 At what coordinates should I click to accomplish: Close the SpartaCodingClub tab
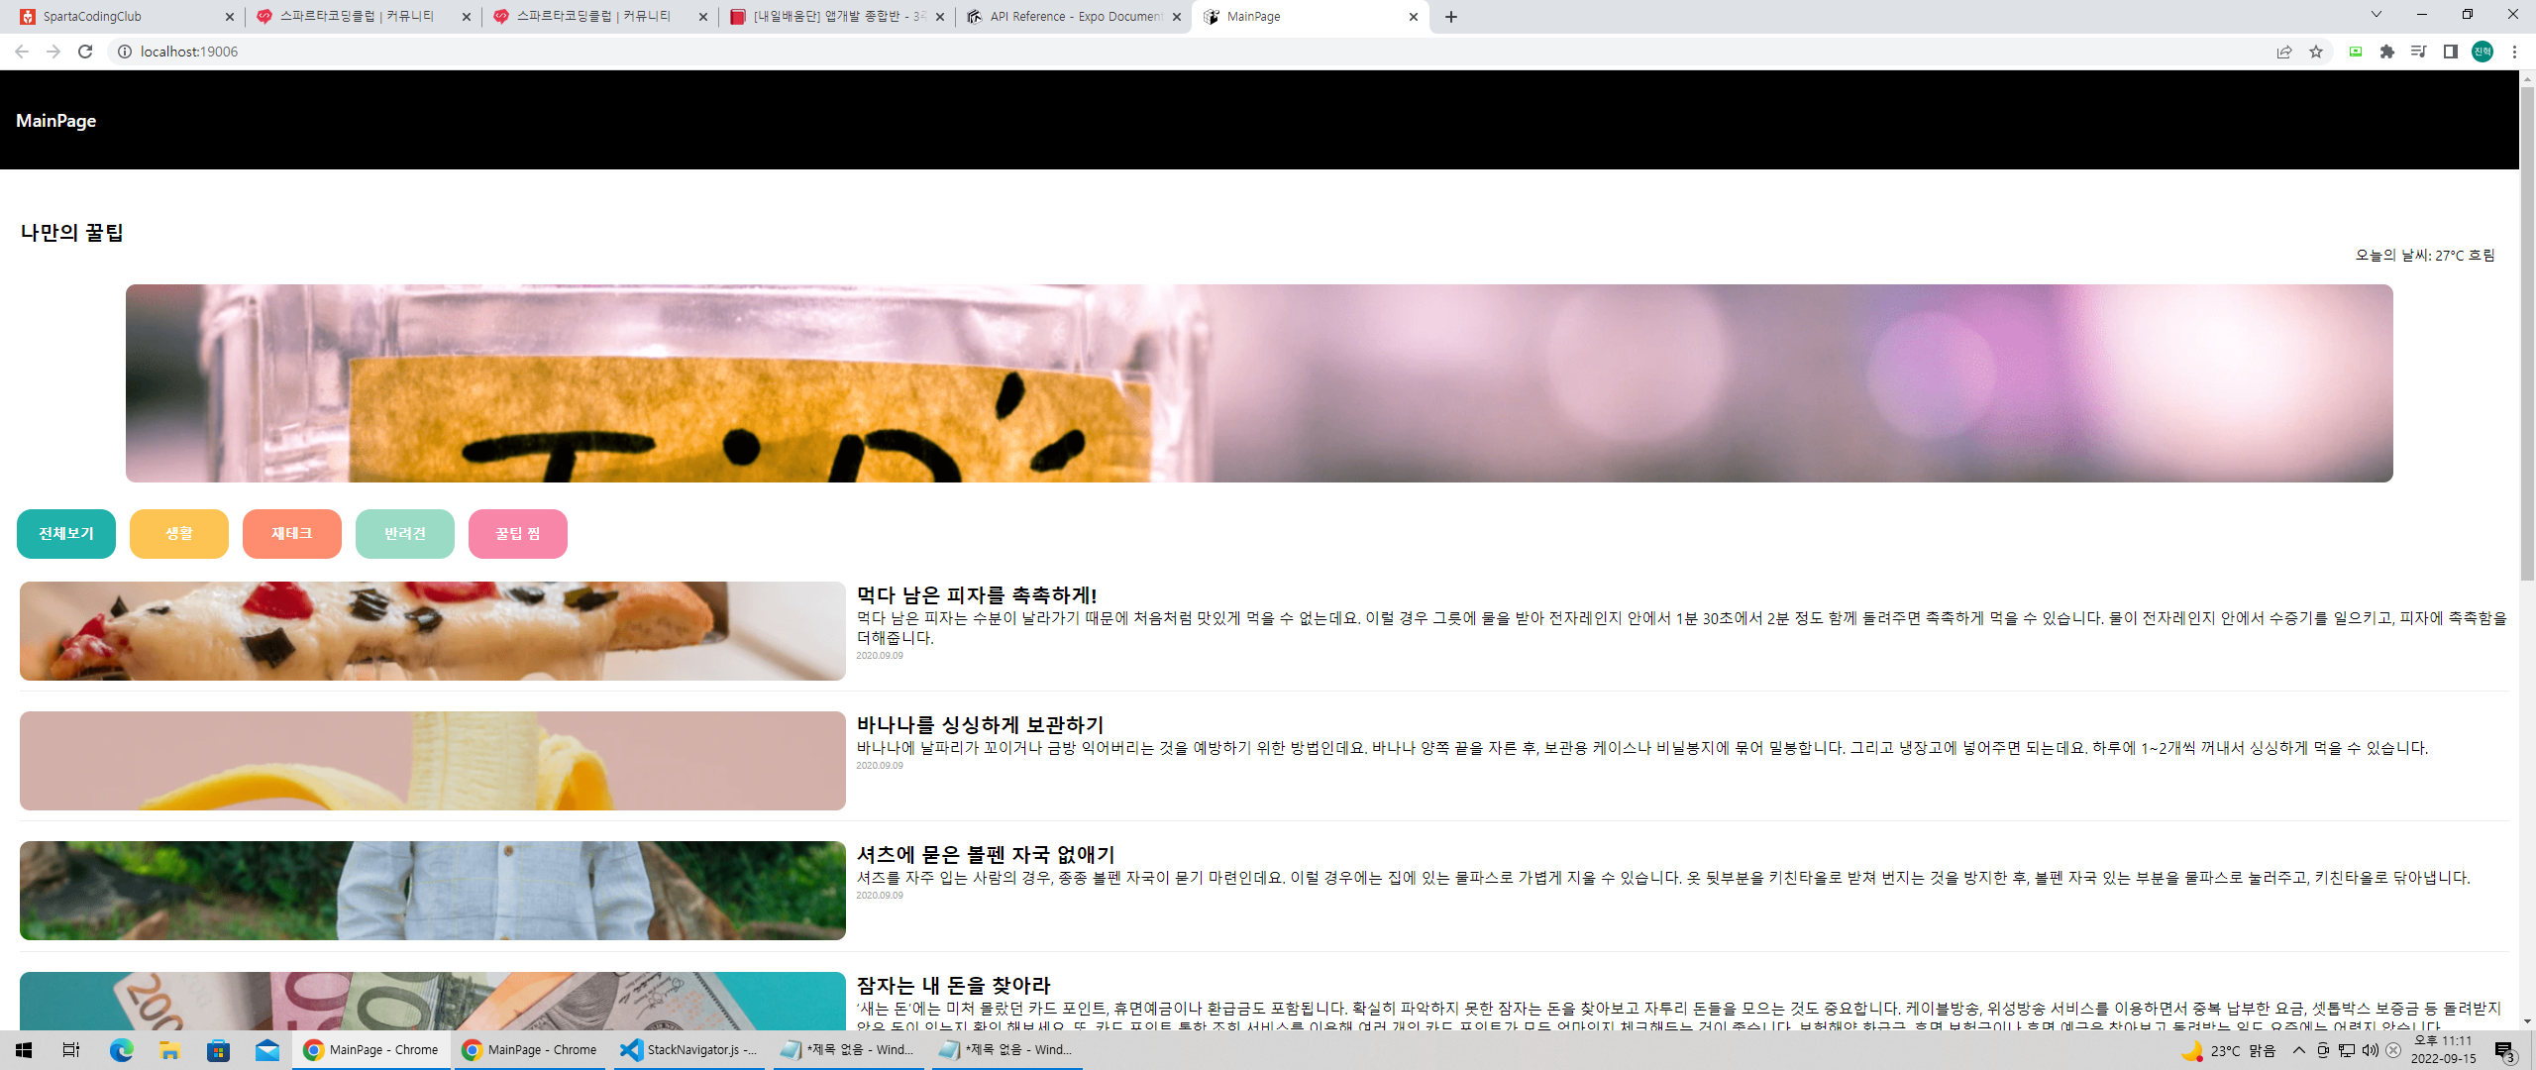point(230,17)
